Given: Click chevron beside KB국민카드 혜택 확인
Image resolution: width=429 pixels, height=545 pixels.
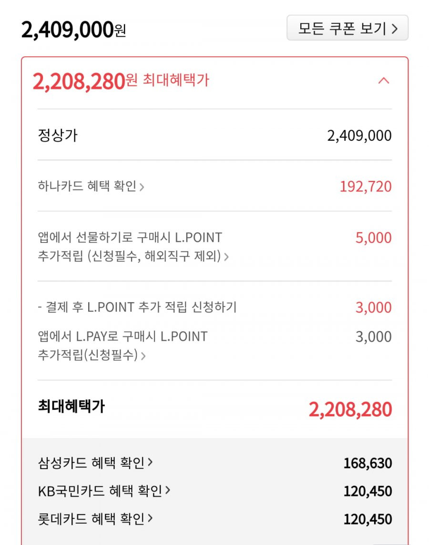Looking at the screenshot, I should pos(168,490).
